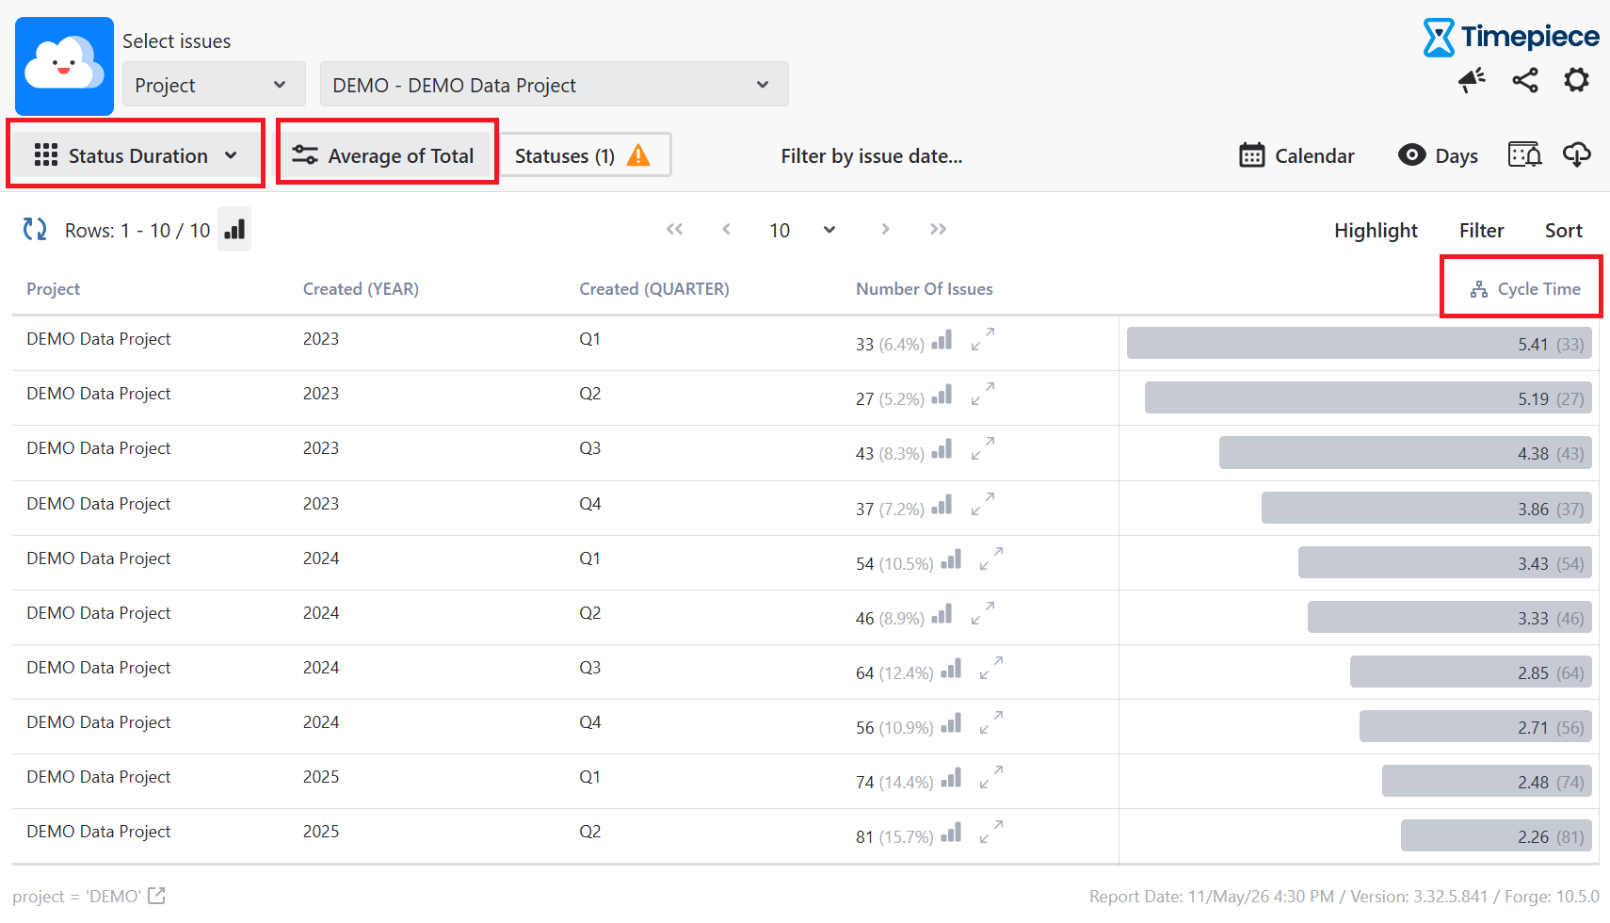1610x923 pixels.
Task: Open the DEMO Data Project dropdown
Action: [x=554, y=85]
